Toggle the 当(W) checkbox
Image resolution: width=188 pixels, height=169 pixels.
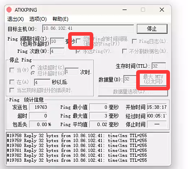coord(12,70)
